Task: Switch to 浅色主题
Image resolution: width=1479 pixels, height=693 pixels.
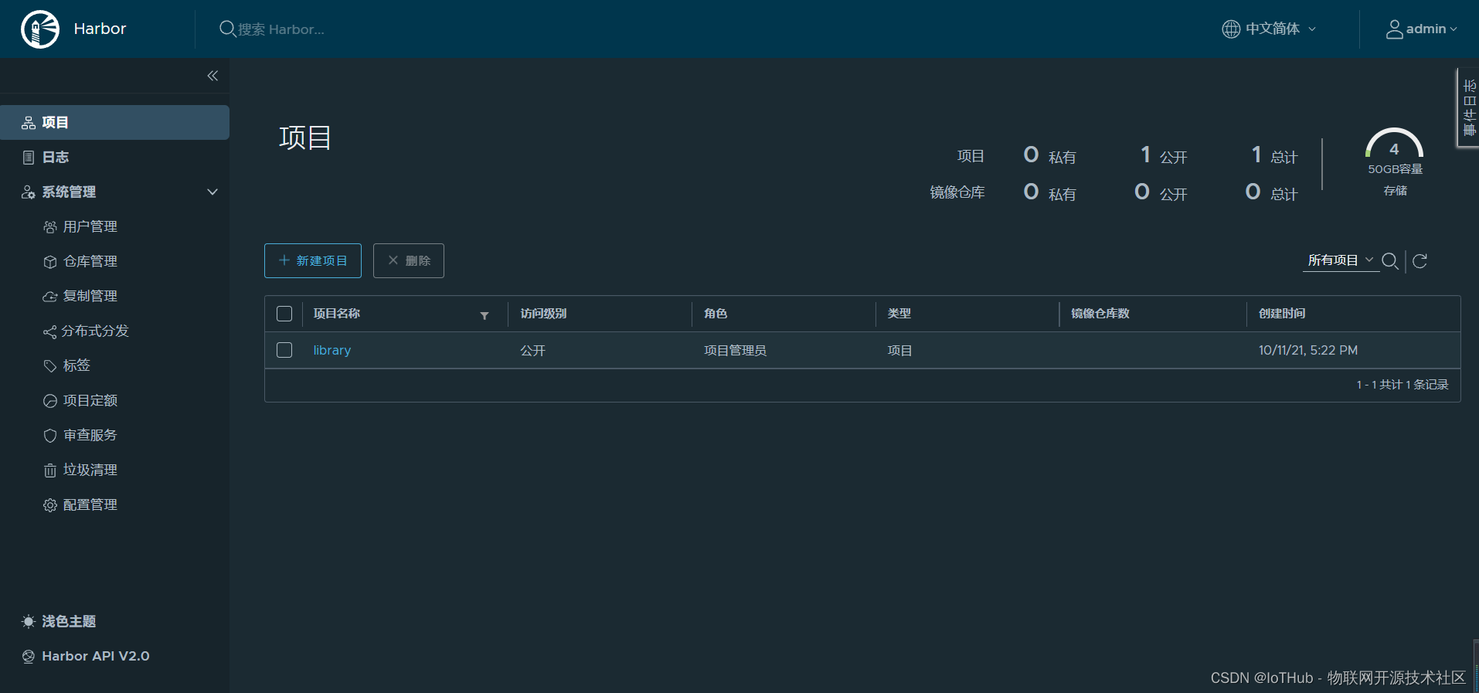Action: tap(69, 622)
